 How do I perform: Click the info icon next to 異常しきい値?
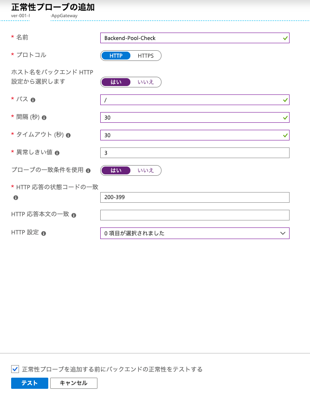tap(57, 153)
